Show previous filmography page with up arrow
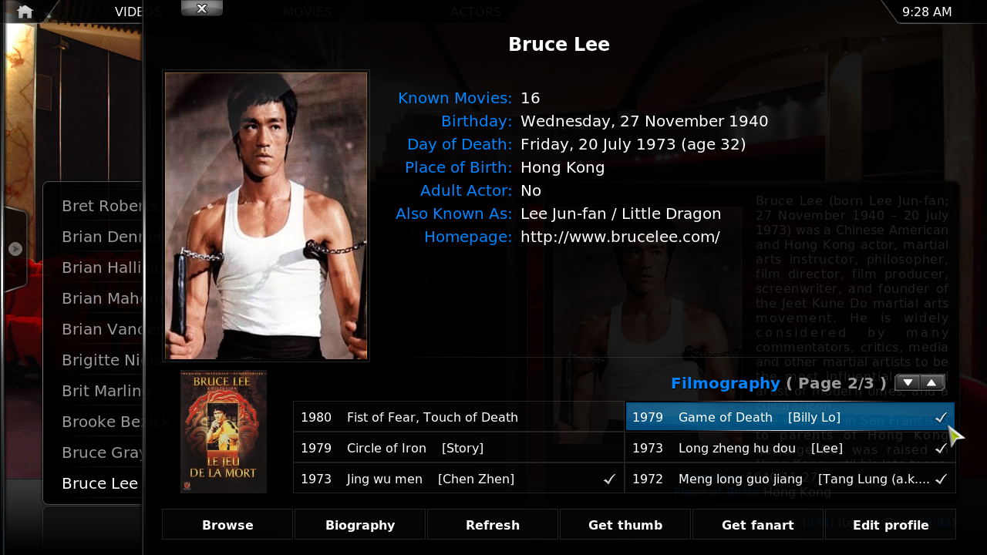Viewport: 987px width, 555px height. click(x=931, y=383)
